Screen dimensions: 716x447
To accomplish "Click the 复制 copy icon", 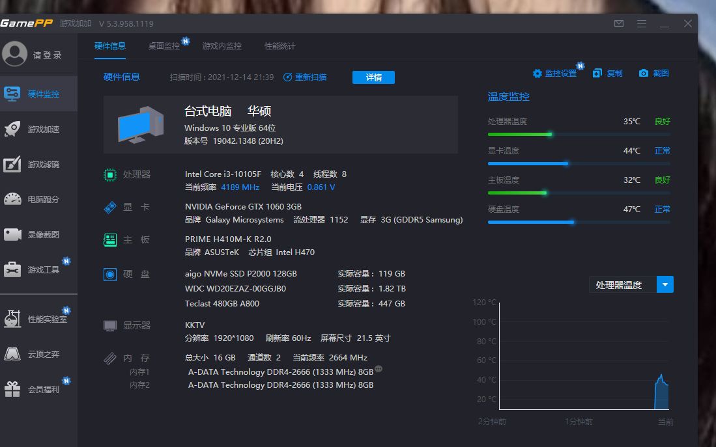I will (x=597, y=73).
